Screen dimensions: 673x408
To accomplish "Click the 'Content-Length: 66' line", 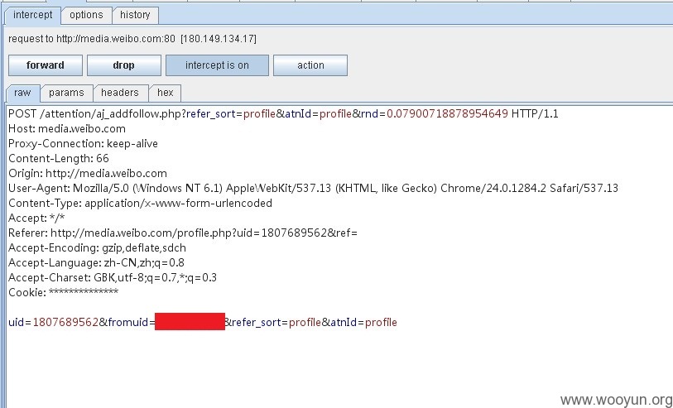I will [x=59, y=158].
